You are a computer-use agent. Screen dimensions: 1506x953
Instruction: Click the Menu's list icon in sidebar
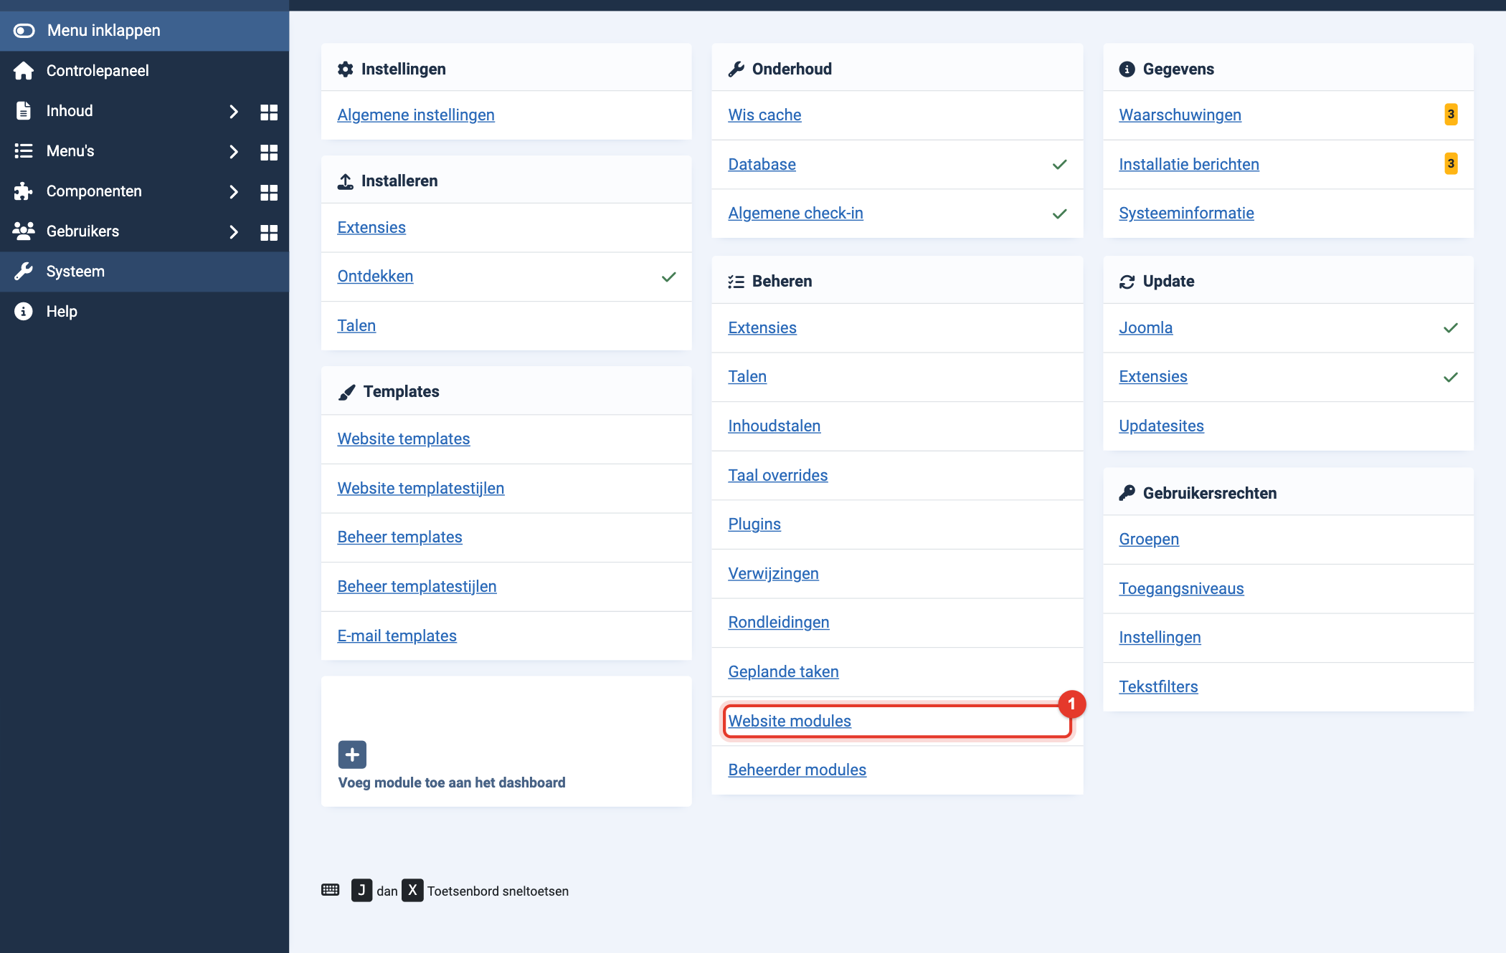tap(24, 150)
